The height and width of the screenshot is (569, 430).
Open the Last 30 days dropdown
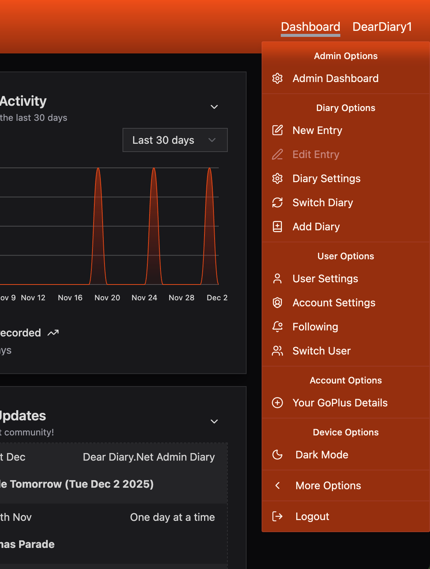[175, 140]
